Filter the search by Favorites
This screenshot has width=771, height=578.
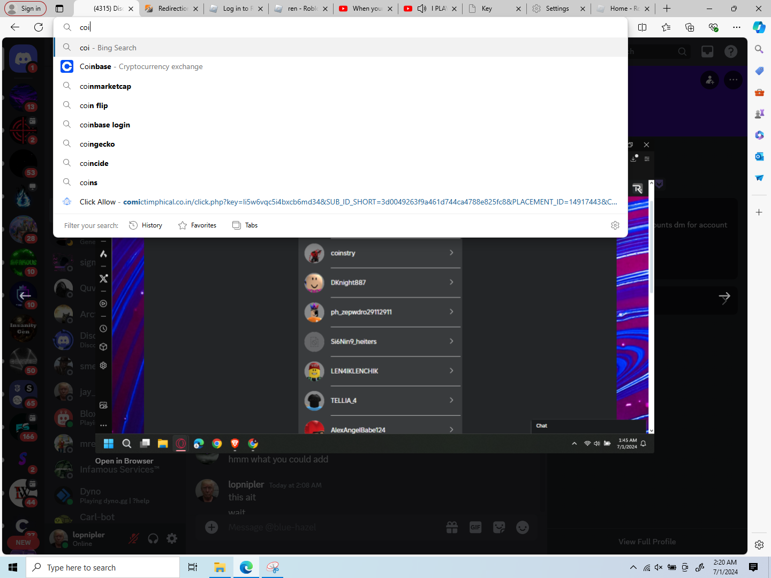click(197, 225)
